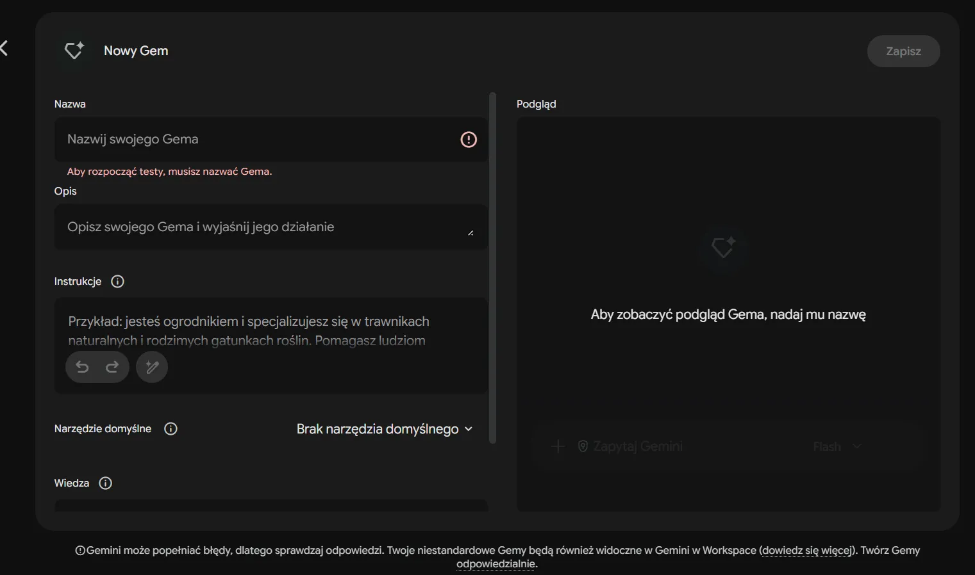Undo the last instruction edit
975x575 pixels.
(82, 367)
